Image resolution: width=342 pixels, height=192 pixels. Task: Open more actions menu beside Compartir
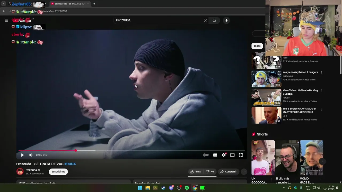[244, 172]
